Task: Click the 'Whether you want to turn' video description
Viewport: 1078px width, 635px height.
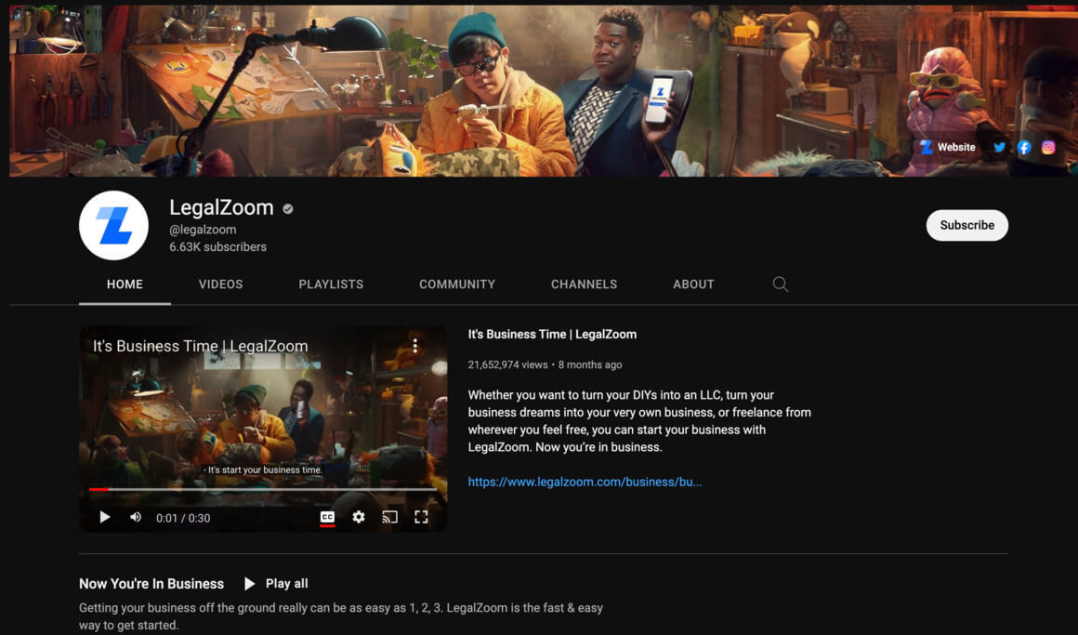Action: 639,421
